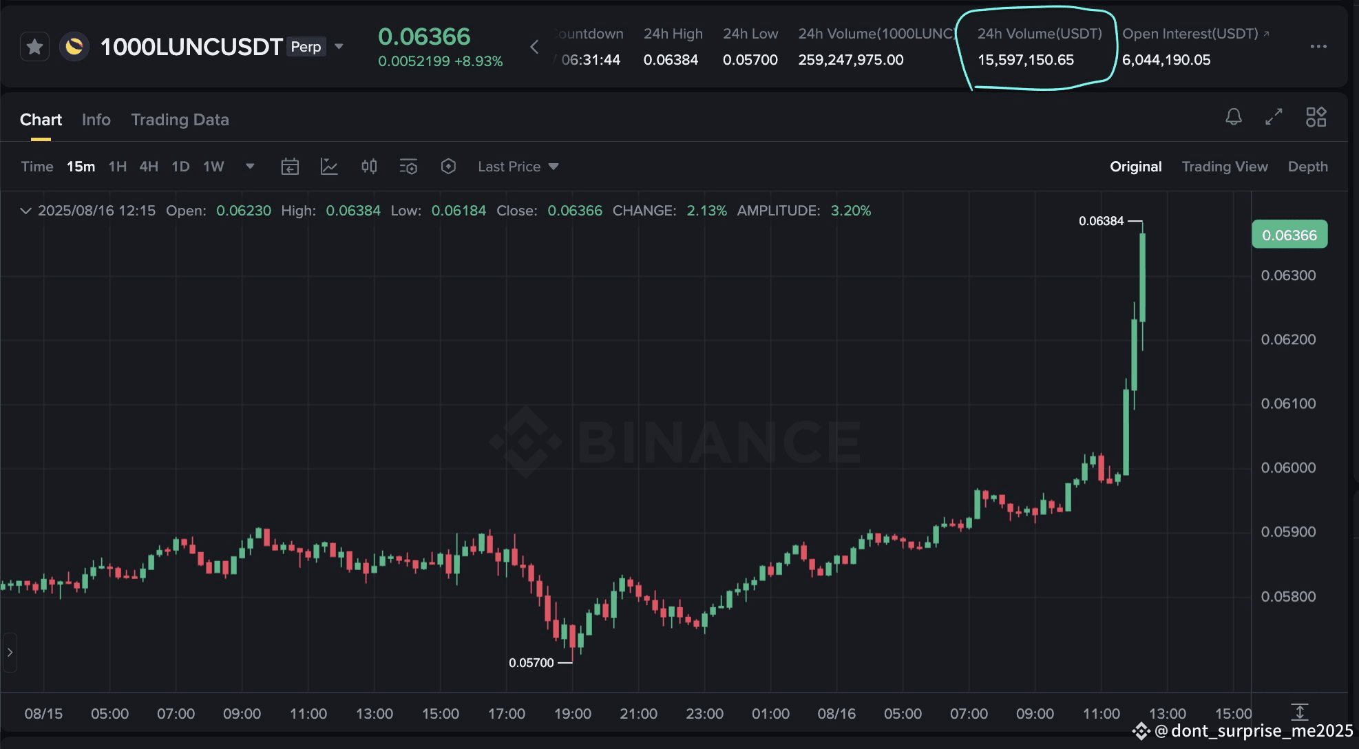The image size is (1359, 749).
Task: Open the Last Price dropdown
Action: (x=518, y=167)
